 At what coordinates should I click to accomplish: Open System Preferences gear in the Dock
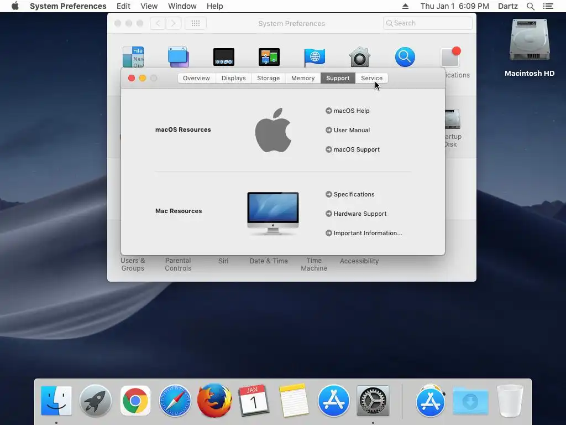tap(373, 401)
